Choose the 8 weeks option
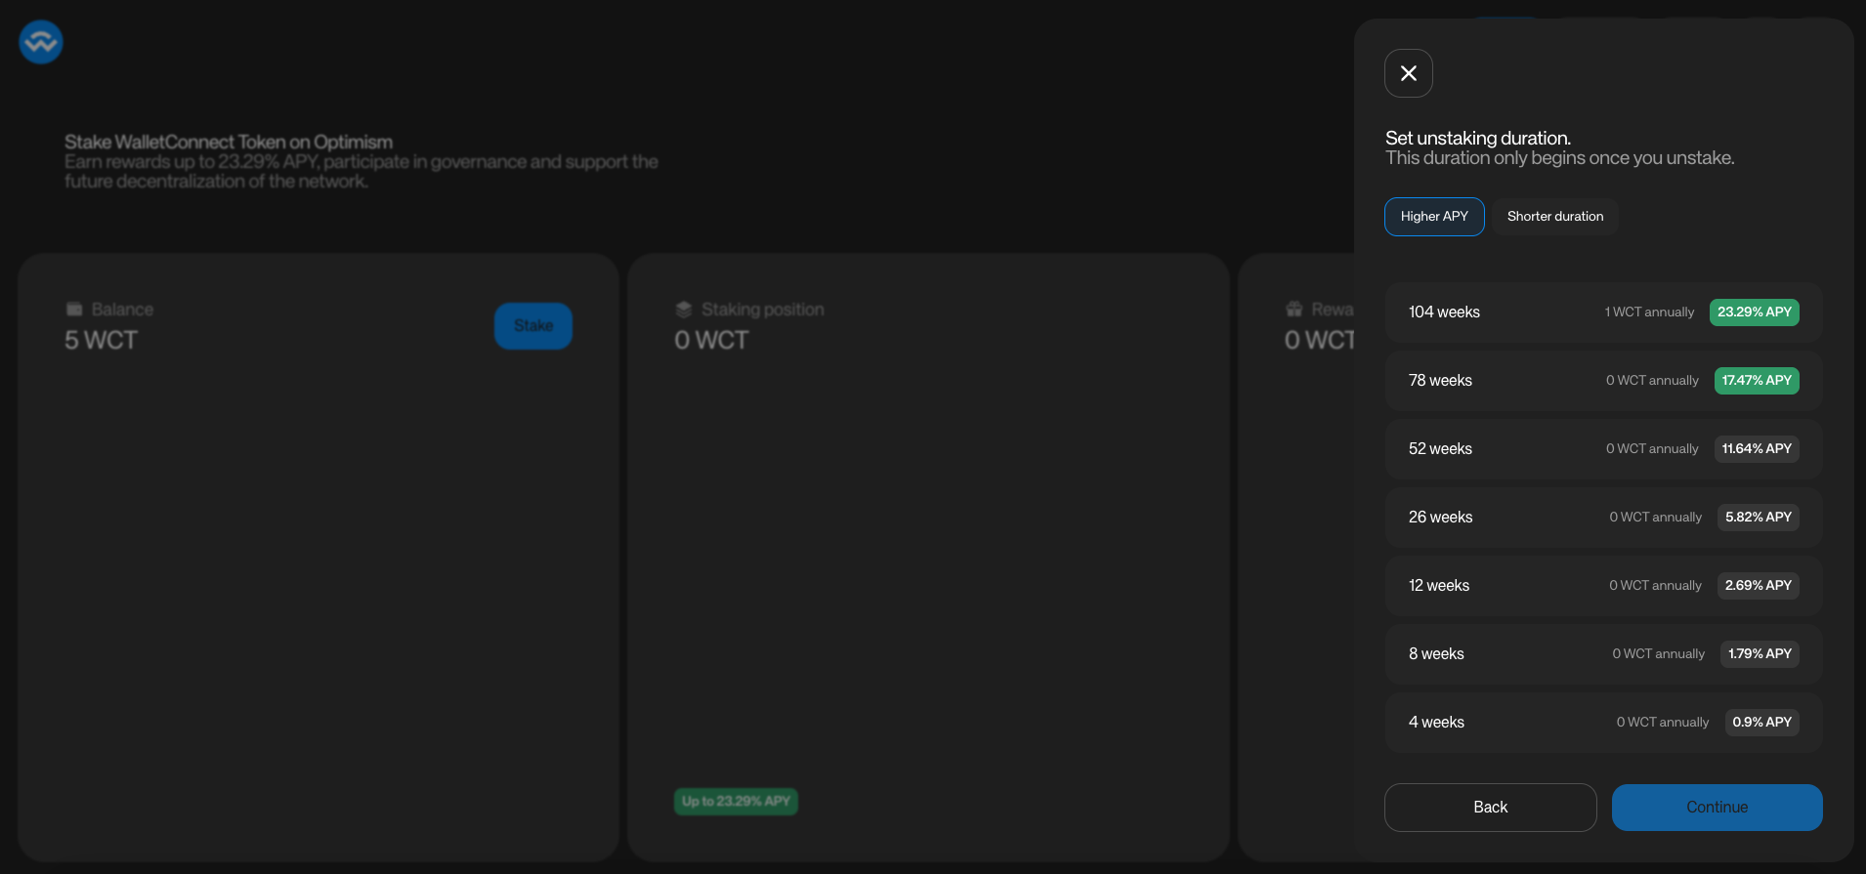This screenshot has width=1866, height=874. [x=1603, y=654]
